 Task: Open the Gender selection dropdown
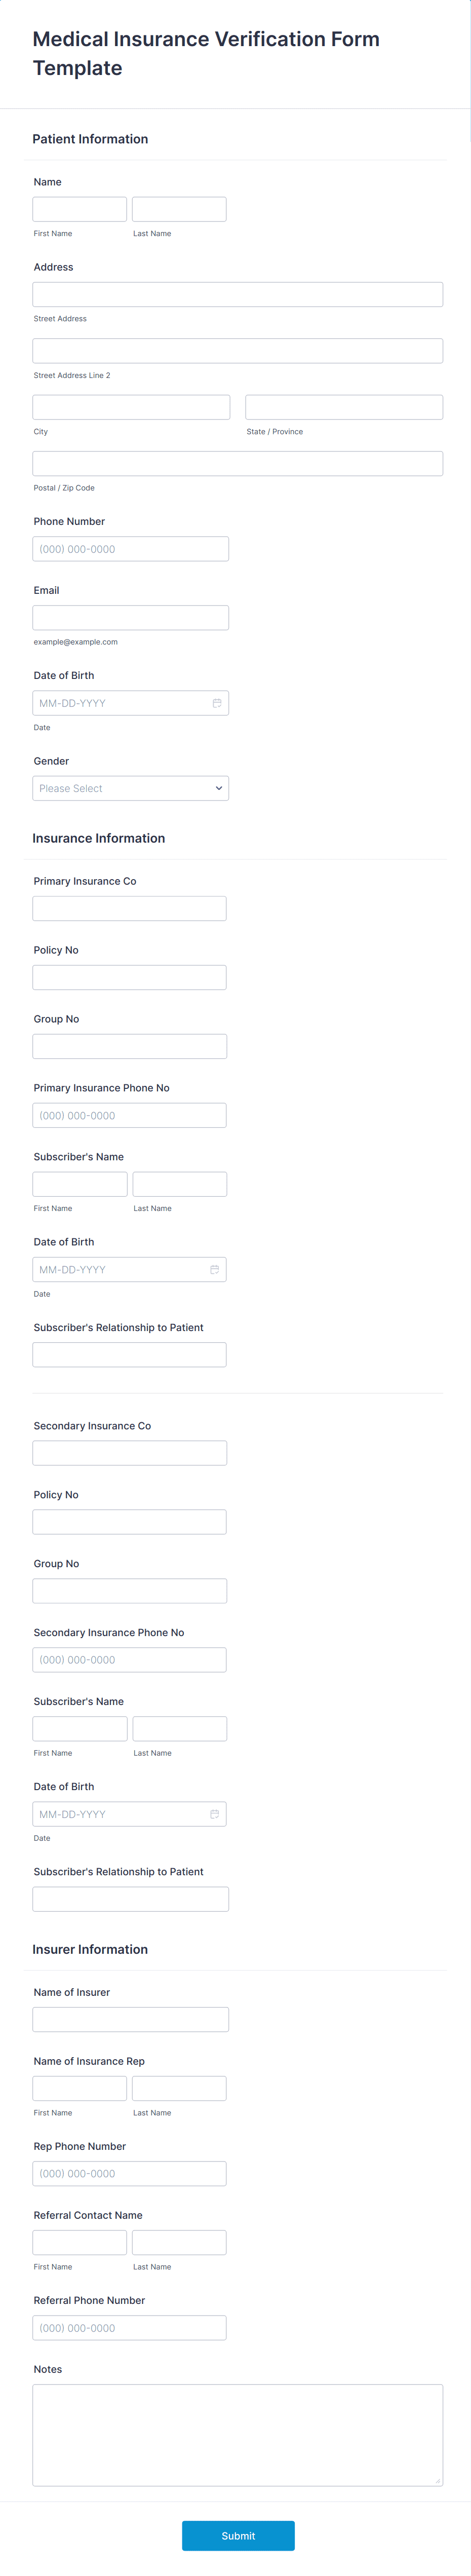130,788
